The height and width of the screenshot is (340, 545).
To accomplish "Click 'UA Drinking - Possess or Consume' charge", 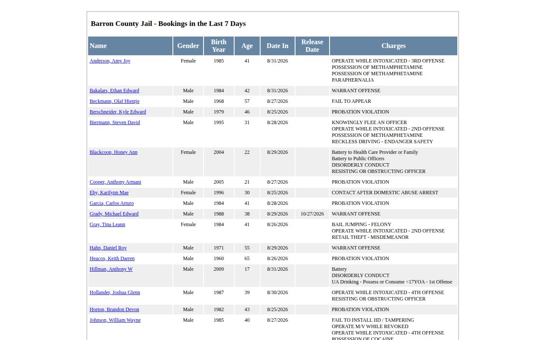I will pyautogui.click(x=392, y=282).
